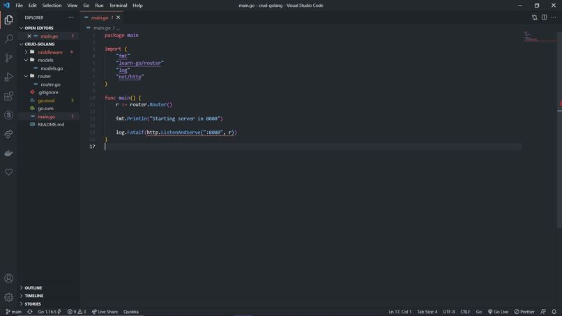562x316 pixels.
Task: Expand the middleware folder
Action: 26,52
